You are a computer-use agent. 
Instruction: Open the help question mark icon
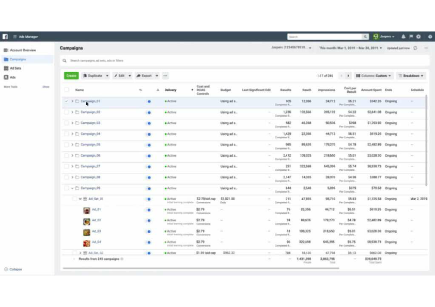430,37
